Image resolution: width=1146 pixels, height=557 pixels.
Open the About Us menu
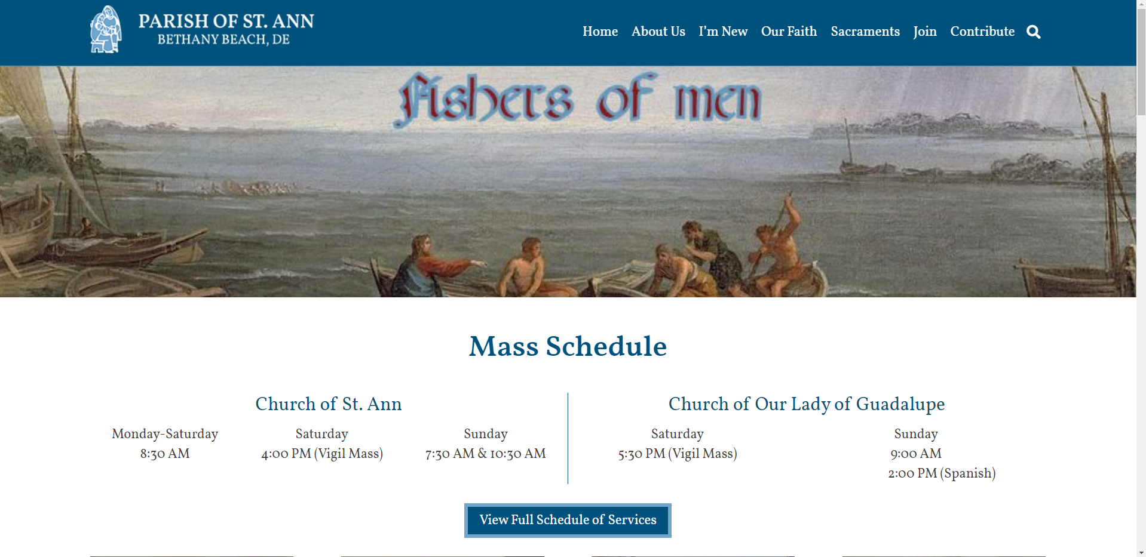(658, 32)
